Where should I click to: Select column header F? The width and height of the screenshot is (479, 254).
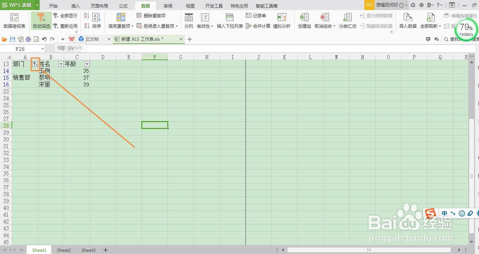point(155,57)
